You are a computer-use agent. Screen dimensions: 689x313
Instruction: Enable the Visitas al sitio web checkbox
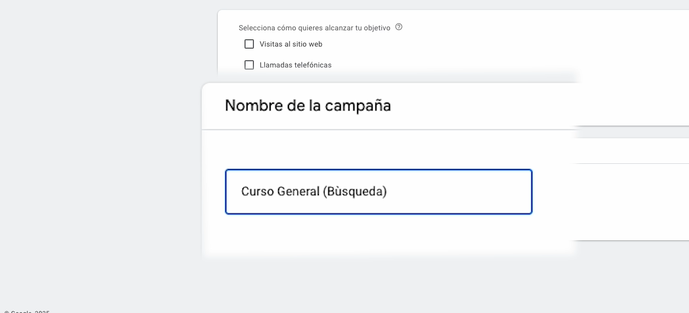click(x=249, y=44)
